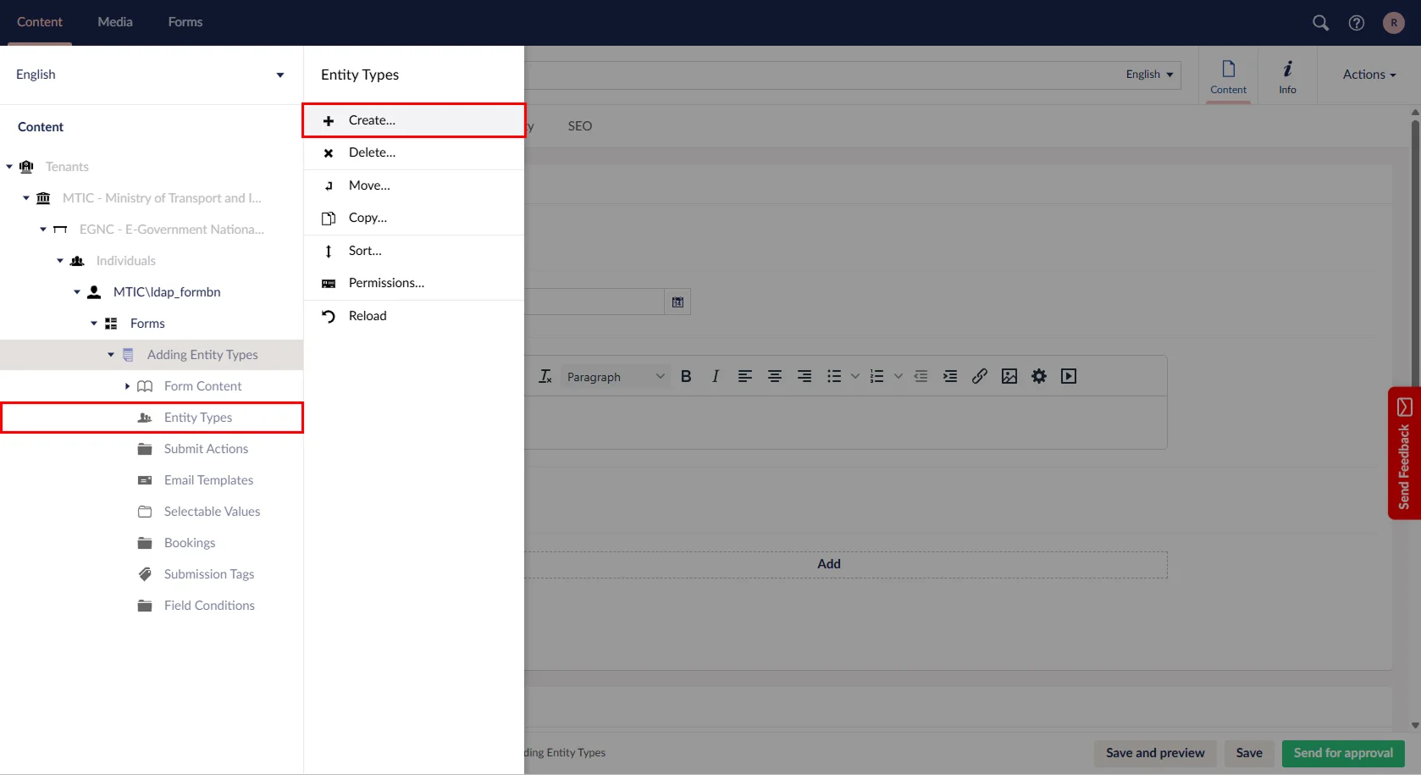Click the Bold formatting icon

(686, 377)
